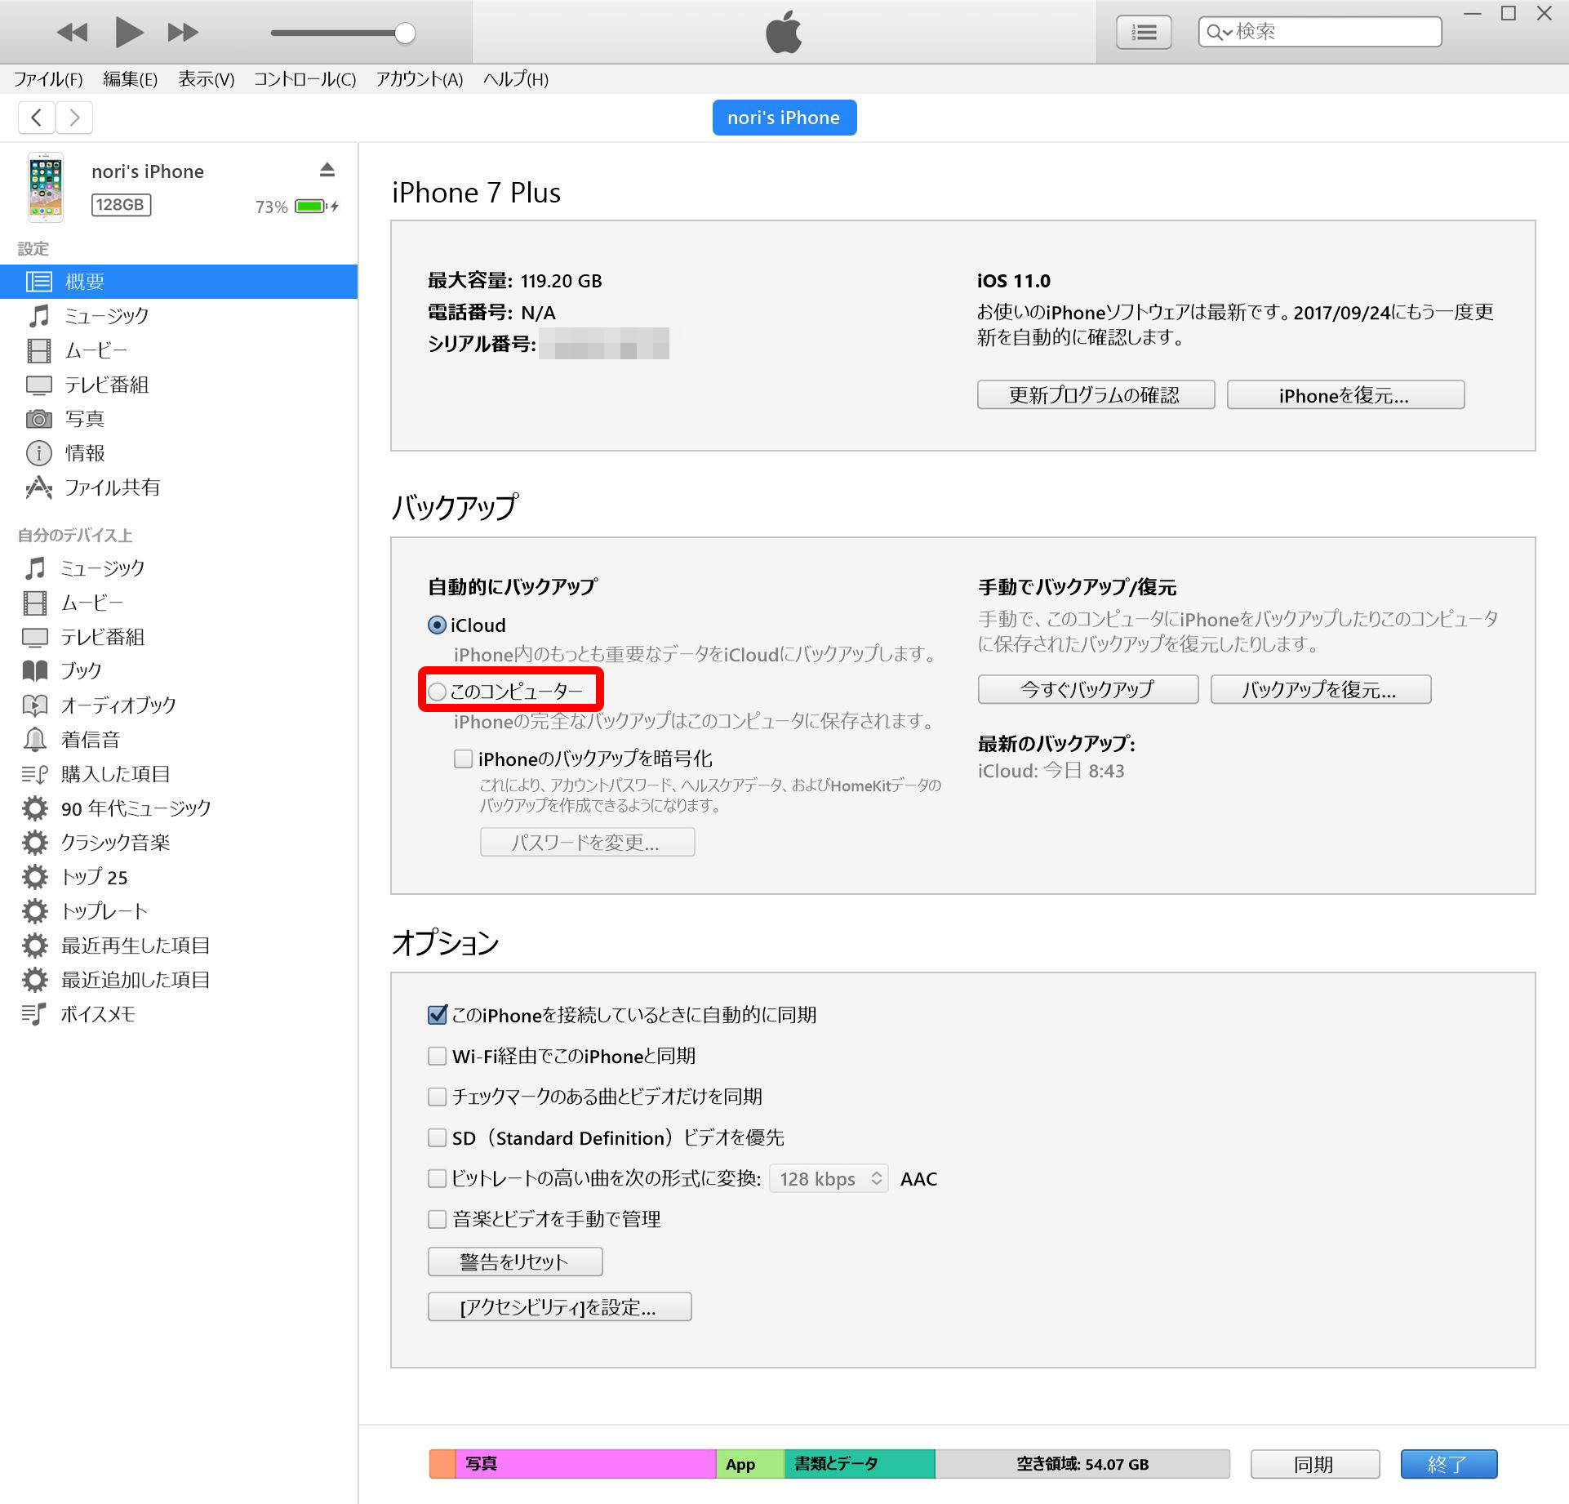Select 概要 summary icon in sidebar
The width and height of the screenshot is (1569, 1504).
coord(39,282)
